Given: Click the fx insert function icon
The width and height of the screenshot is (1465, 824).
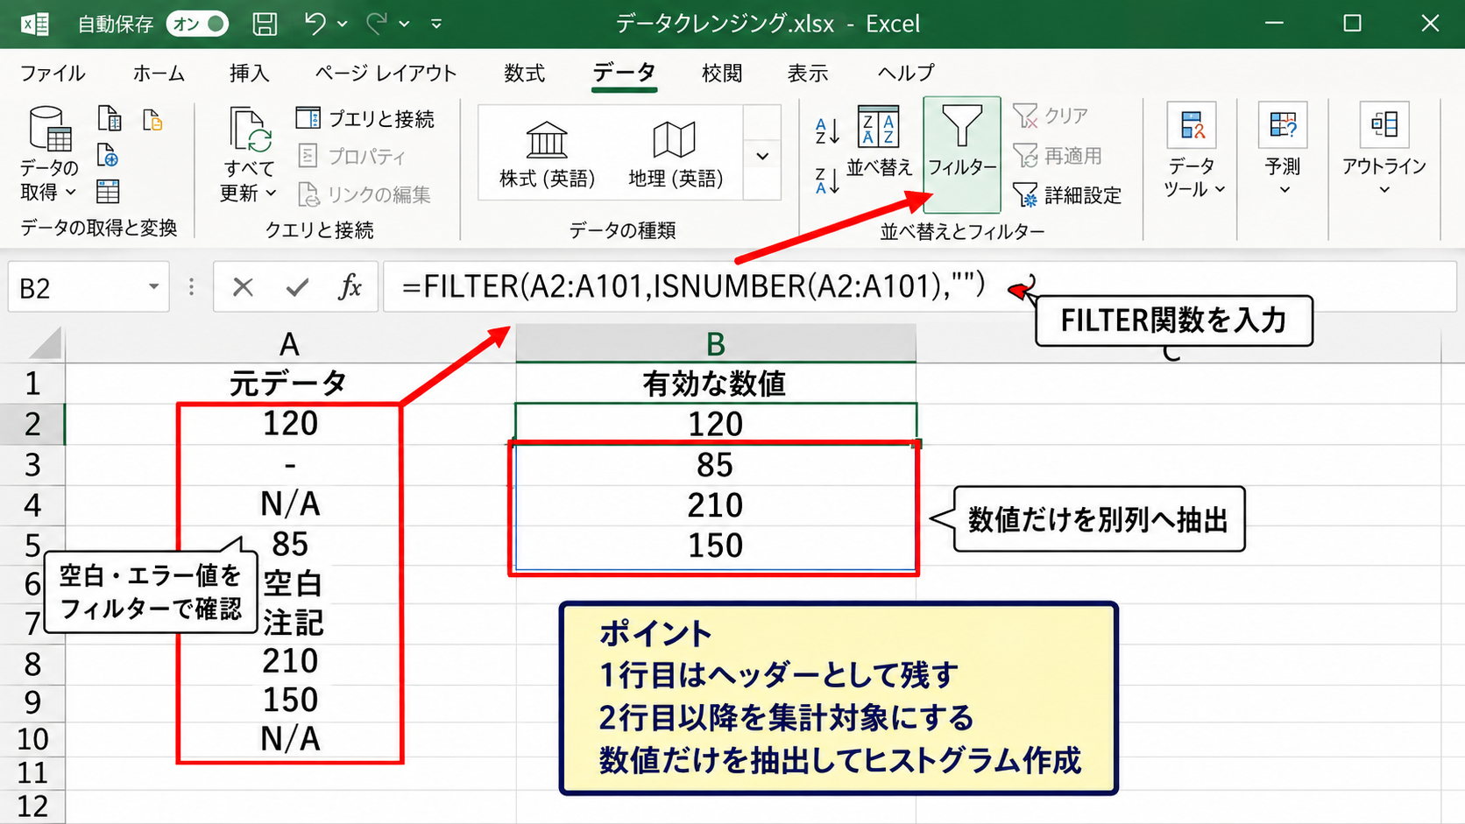Looking at the screenshot, I should [350, 287].
